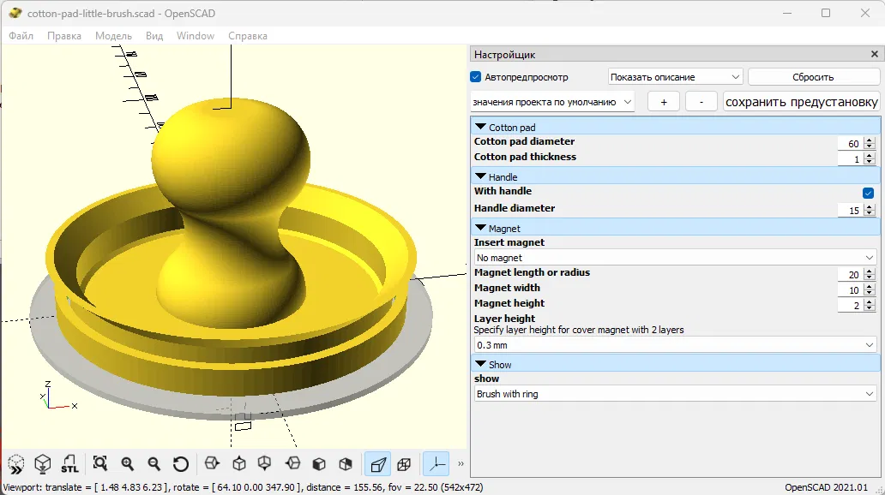This screenshot has height=495, width=885.
Task: Click the Сбросить reset button
Action: tap(813, 77)
